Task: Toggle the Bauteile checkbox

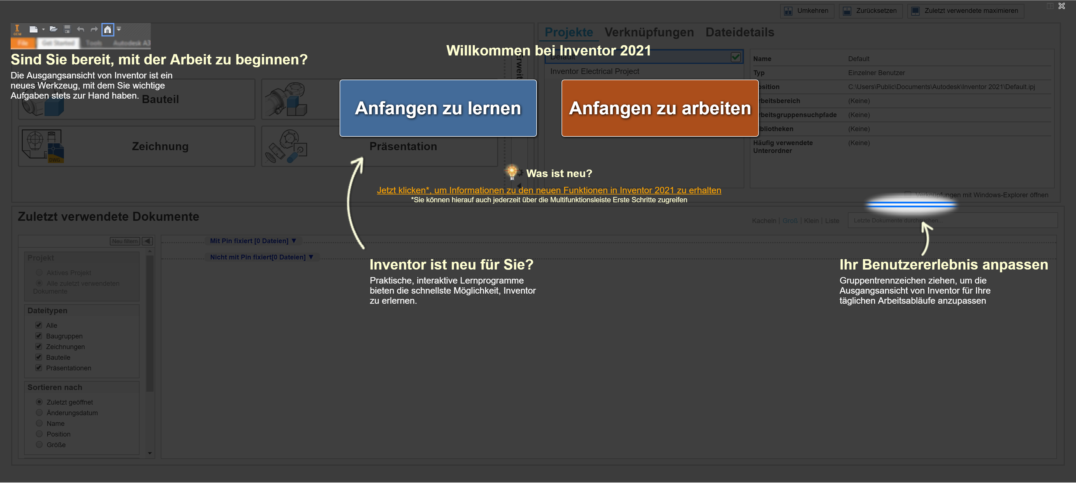Action: point(39,357)
